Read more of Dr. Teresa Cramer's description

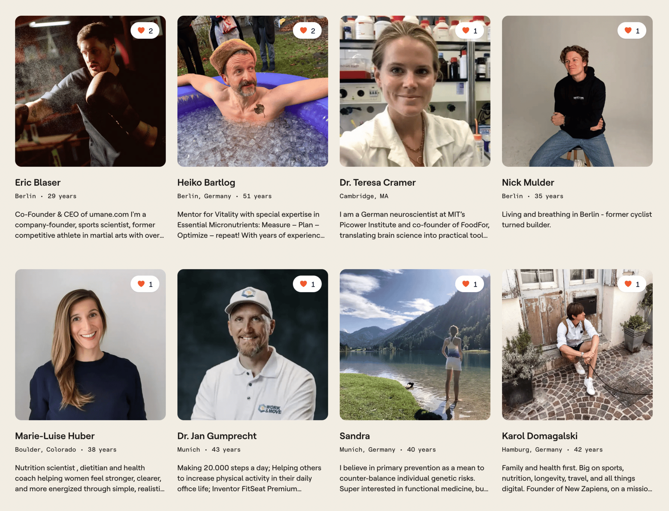click(x=415, y=225)
